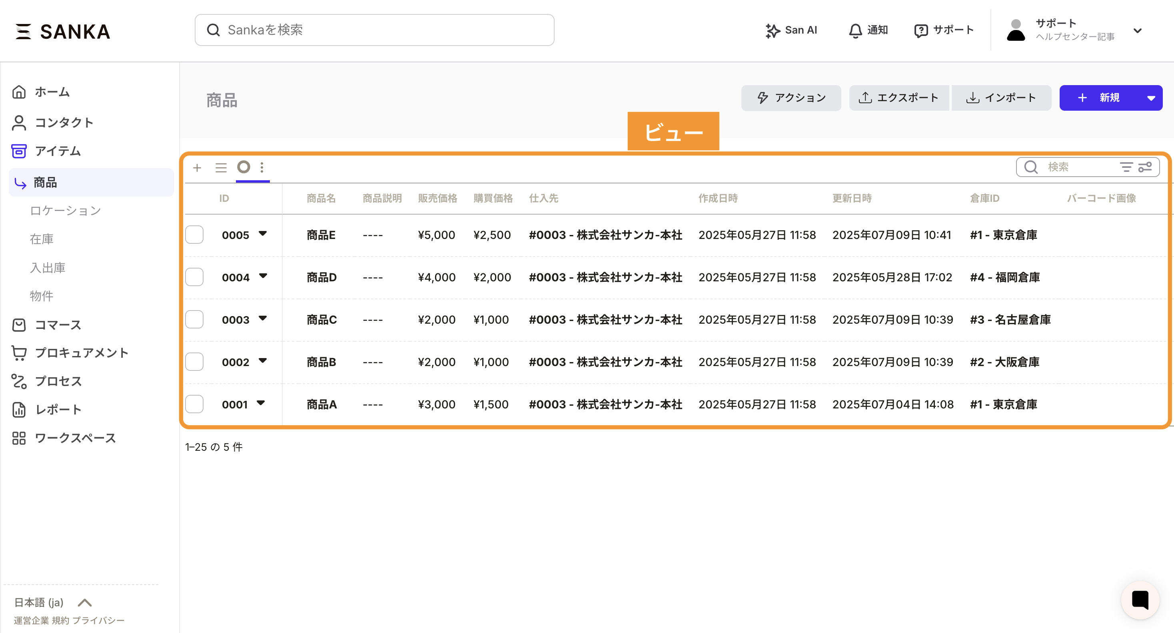Click the エクスポート button
Image resolution: width=1174 pixels, height=633 pixels.
tap(898, 98)
